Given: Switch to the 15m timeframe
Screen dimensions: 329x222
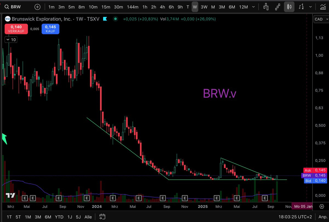Looking at the screenshot, I should [x=106, y=7].
